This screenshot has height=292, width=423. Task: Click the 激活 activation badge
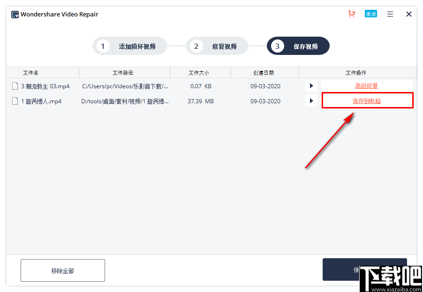coord(371,14)
